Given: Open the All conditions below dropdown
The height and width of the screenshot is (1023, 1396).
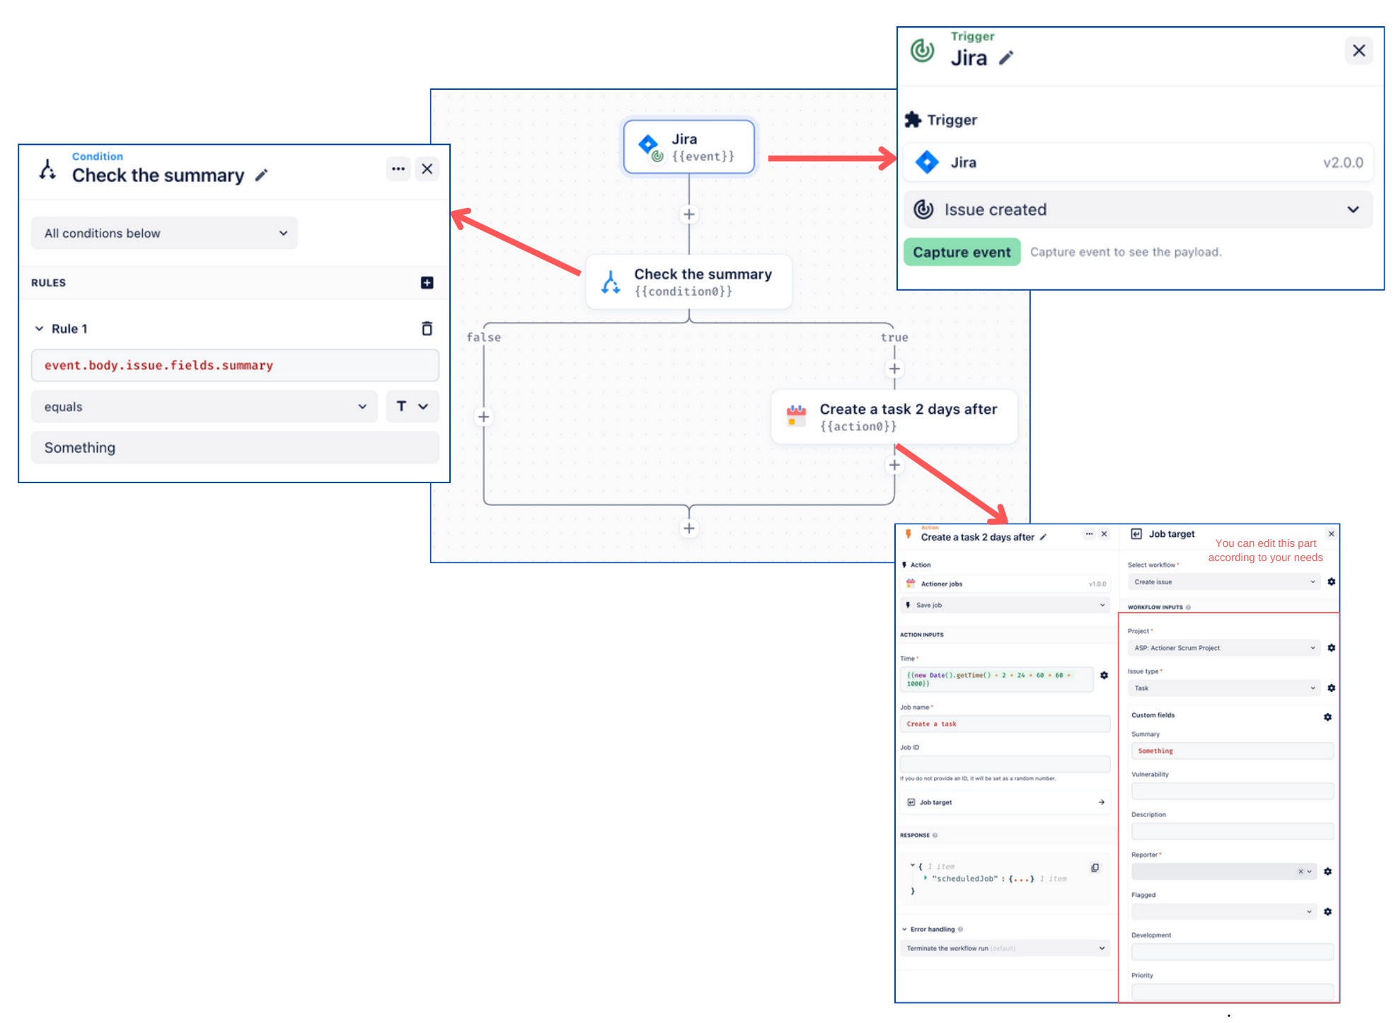Looking at the screenshot, I should tap(163, 233).
